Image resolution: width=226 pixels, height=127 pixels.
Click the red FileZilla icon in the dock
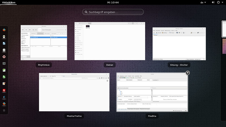click(x=4, y=90)
